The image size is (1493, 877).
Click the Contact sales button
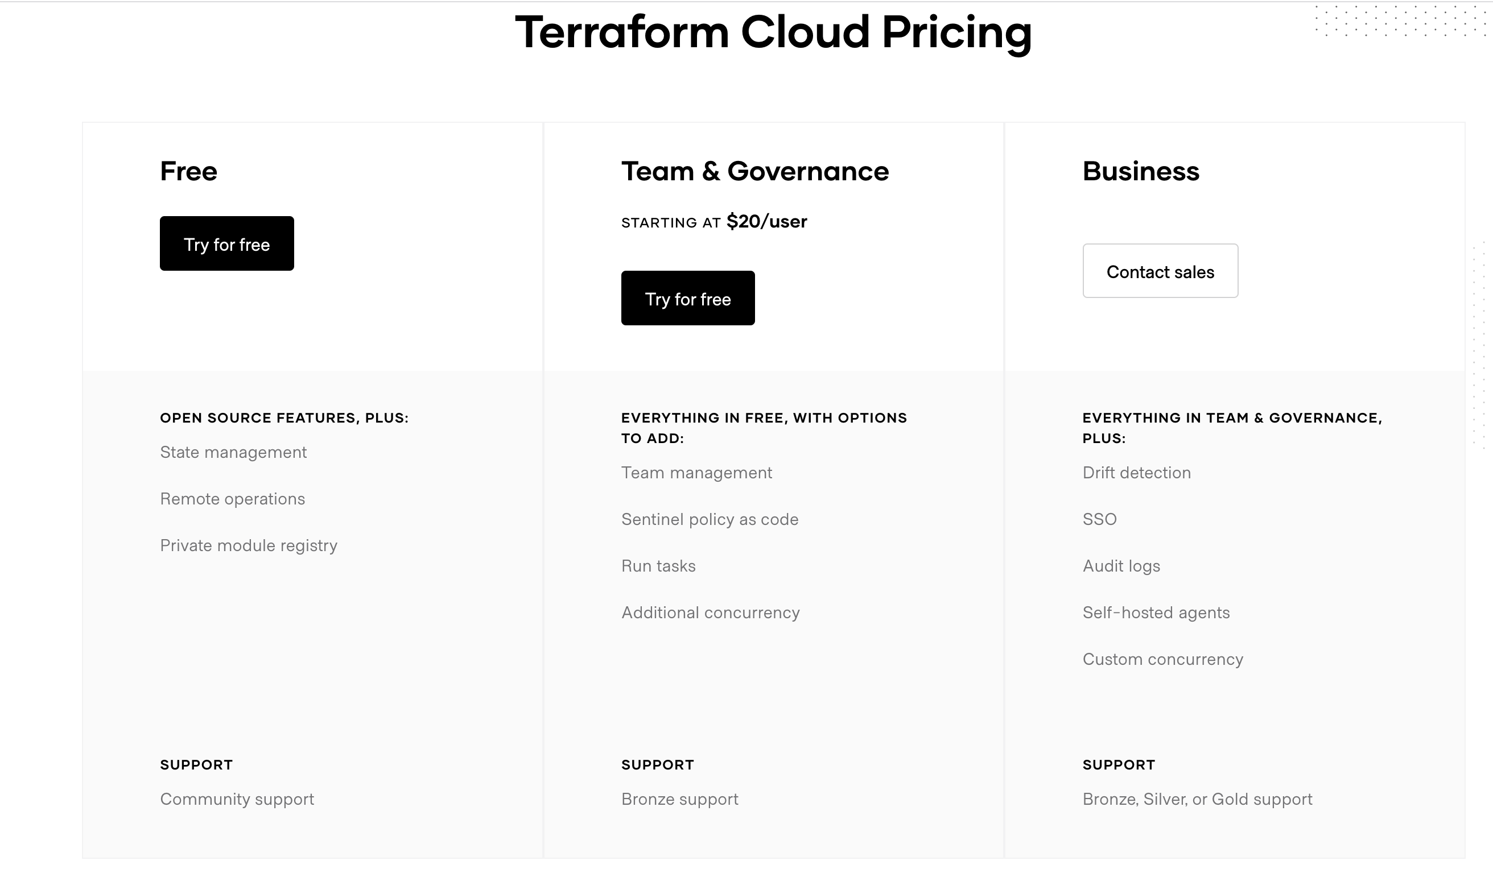pyautogui.click(x=1160, y=271)
